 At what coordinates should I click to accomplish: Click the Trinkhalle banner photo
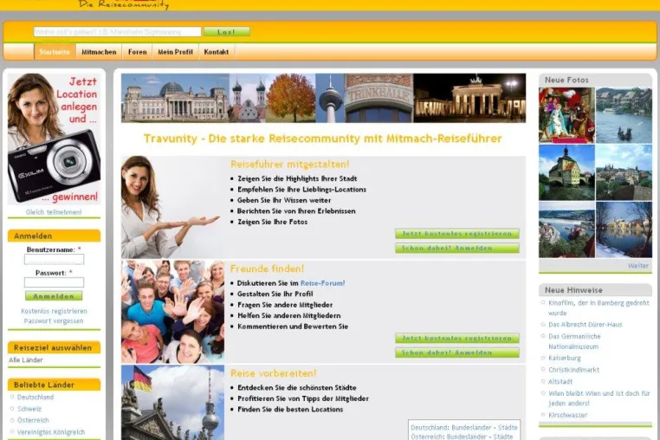pyautogui.click(x=379, y=98)
